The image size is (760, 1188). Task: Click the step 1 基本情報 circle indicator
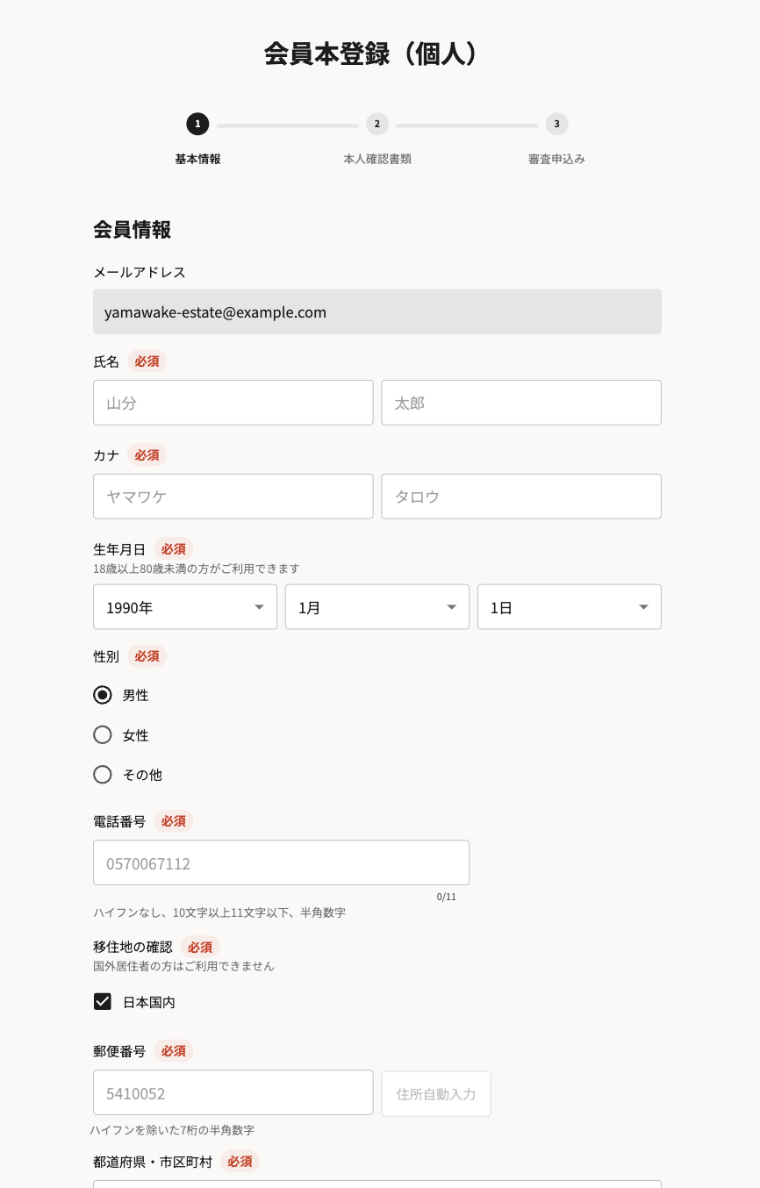197,124
